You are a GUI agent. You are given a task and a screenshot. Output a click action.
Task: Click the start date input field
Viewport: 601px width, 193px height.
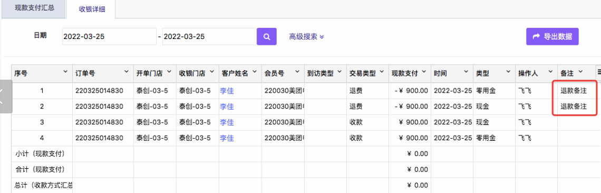109,37
